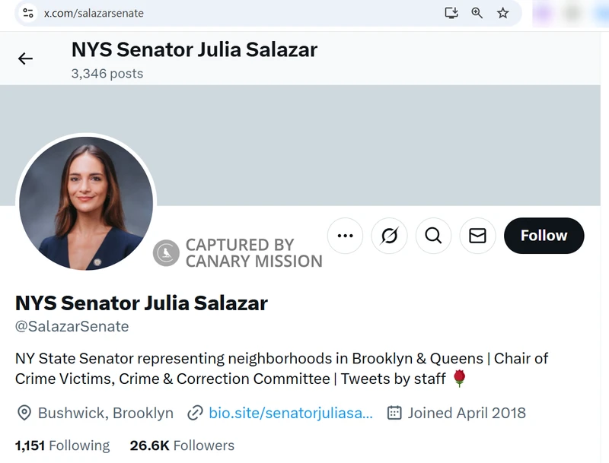Open Grok profile summary icon

(x=389, y=236)
